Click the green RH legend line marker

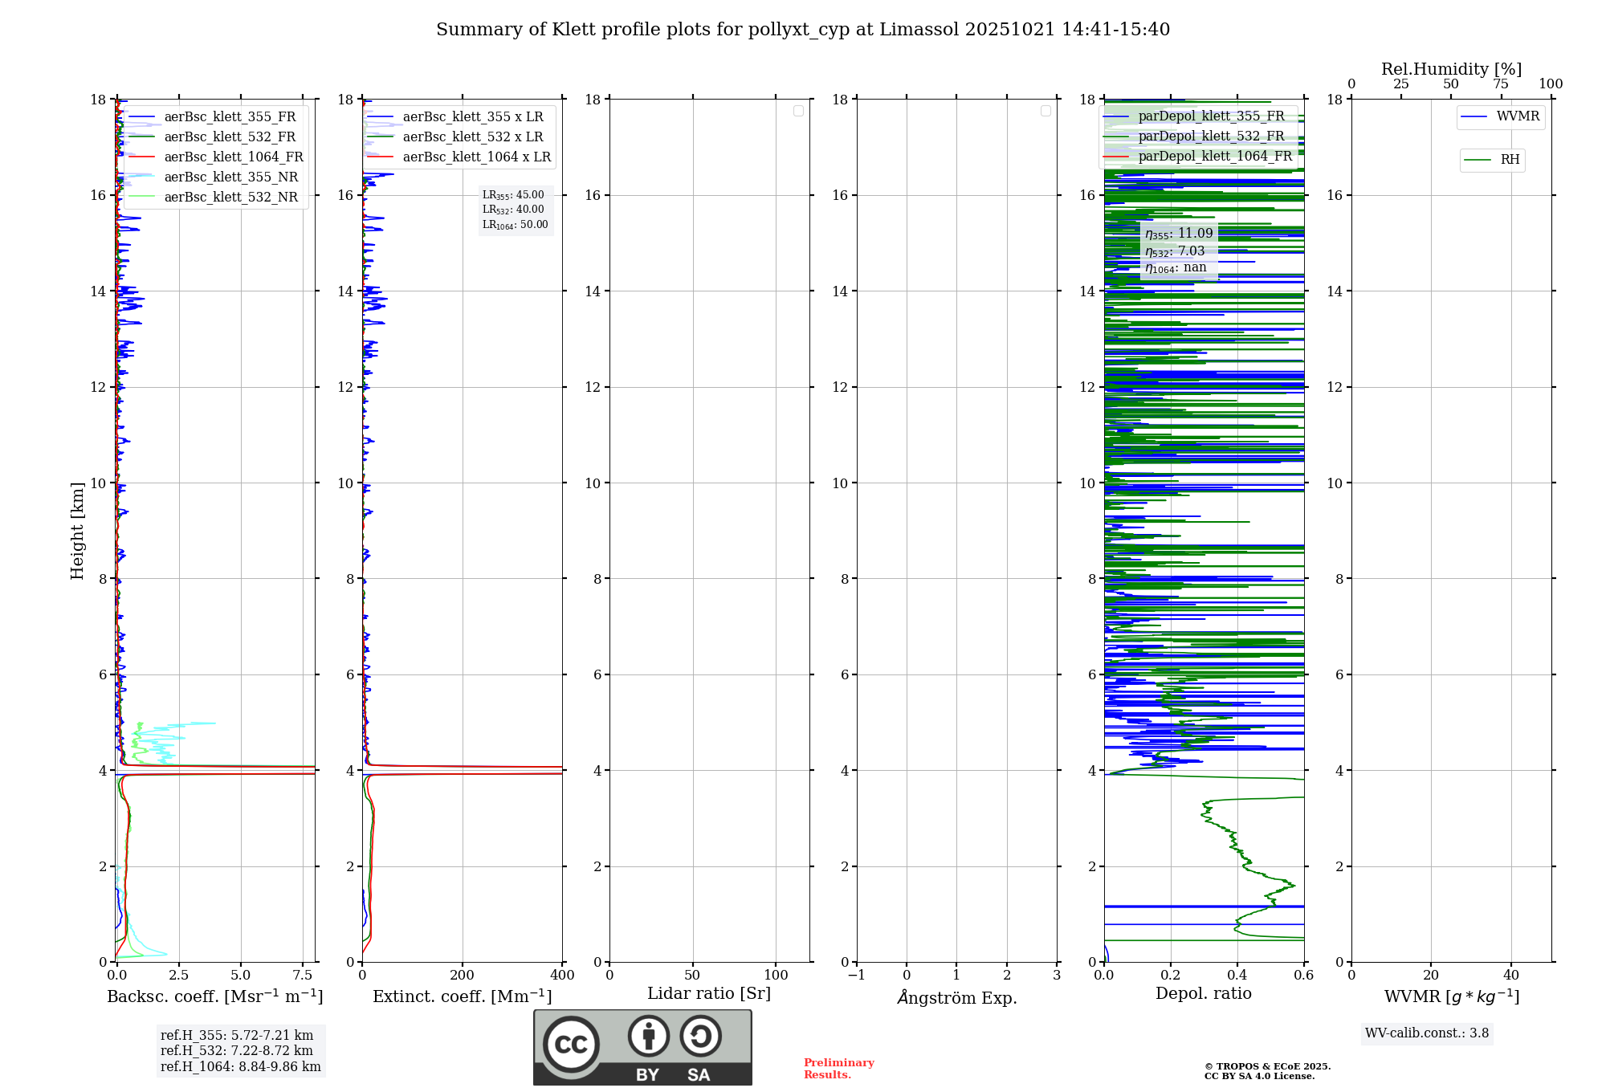tap(1478, 160)
